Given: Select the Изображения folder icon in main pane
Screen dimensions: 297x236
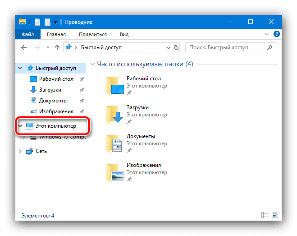Looking at the screenshot, I should click(115, 172).
